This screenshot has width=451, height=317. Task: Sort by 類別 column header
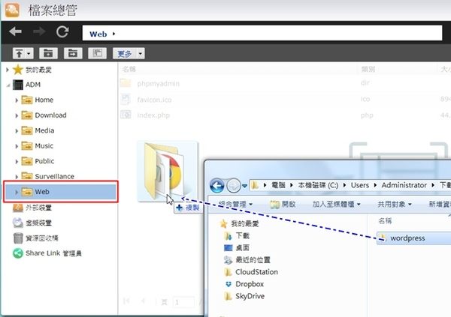[x=368, y=69]
